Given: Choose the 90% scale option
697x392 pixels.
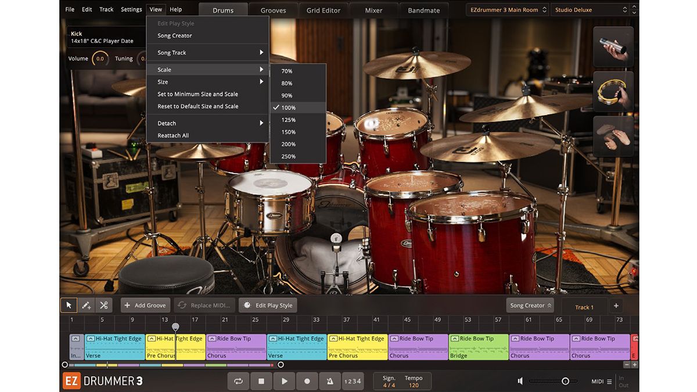Looking at the screenshot, I should (x=299, y=95).
